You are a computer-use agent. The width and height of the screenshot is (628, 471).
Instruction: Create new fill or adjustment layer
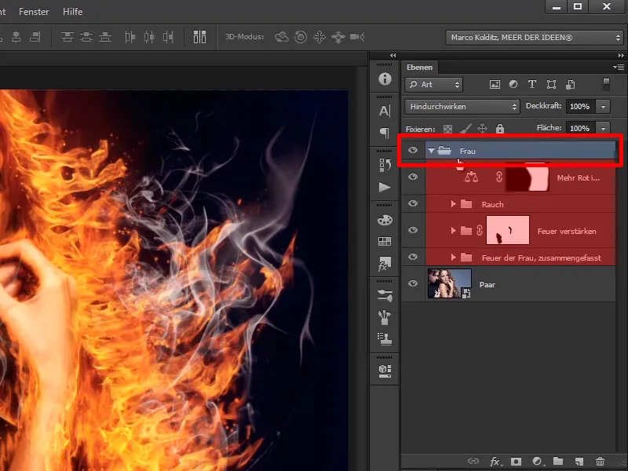pyautogui.click(x=537, y=462)
